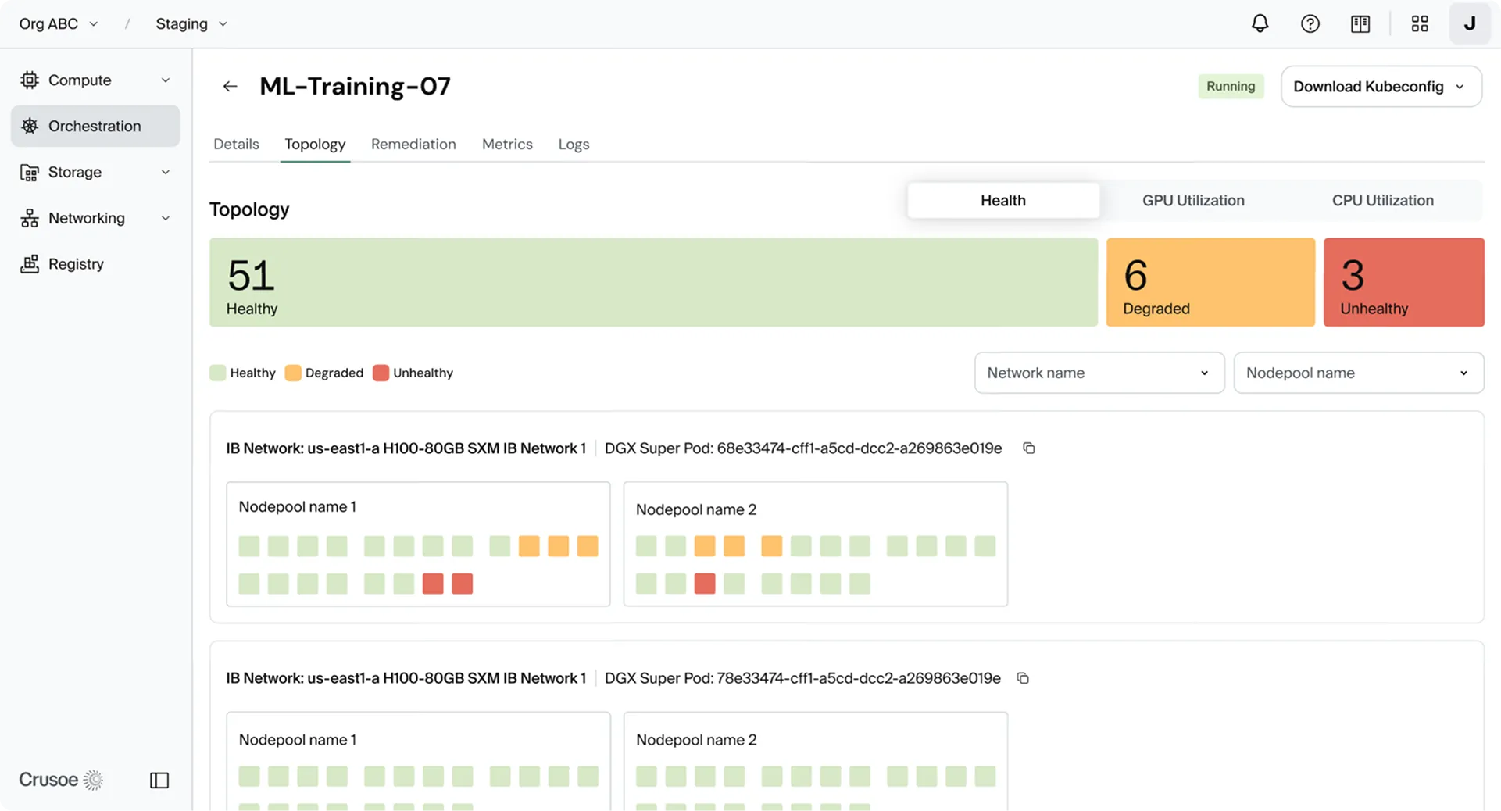Viewport: 1501px width, 811px height.
Task: Expand the Storage section chevron
Action: (166, 172)
